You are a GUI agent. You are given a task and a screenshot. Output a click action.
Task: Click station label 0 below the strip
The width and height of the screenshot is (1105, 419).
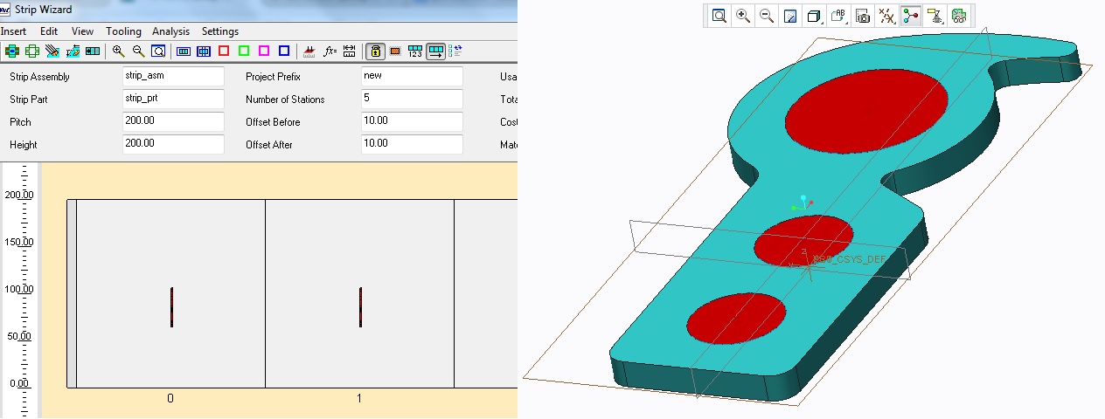(x=170, y=399)
